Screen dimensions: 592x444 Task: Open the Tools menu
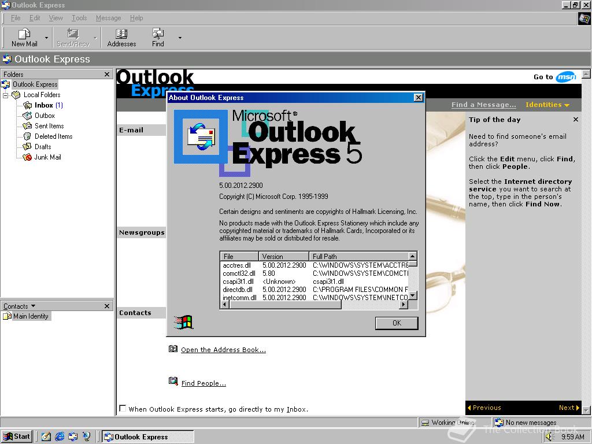click(79, 18)
